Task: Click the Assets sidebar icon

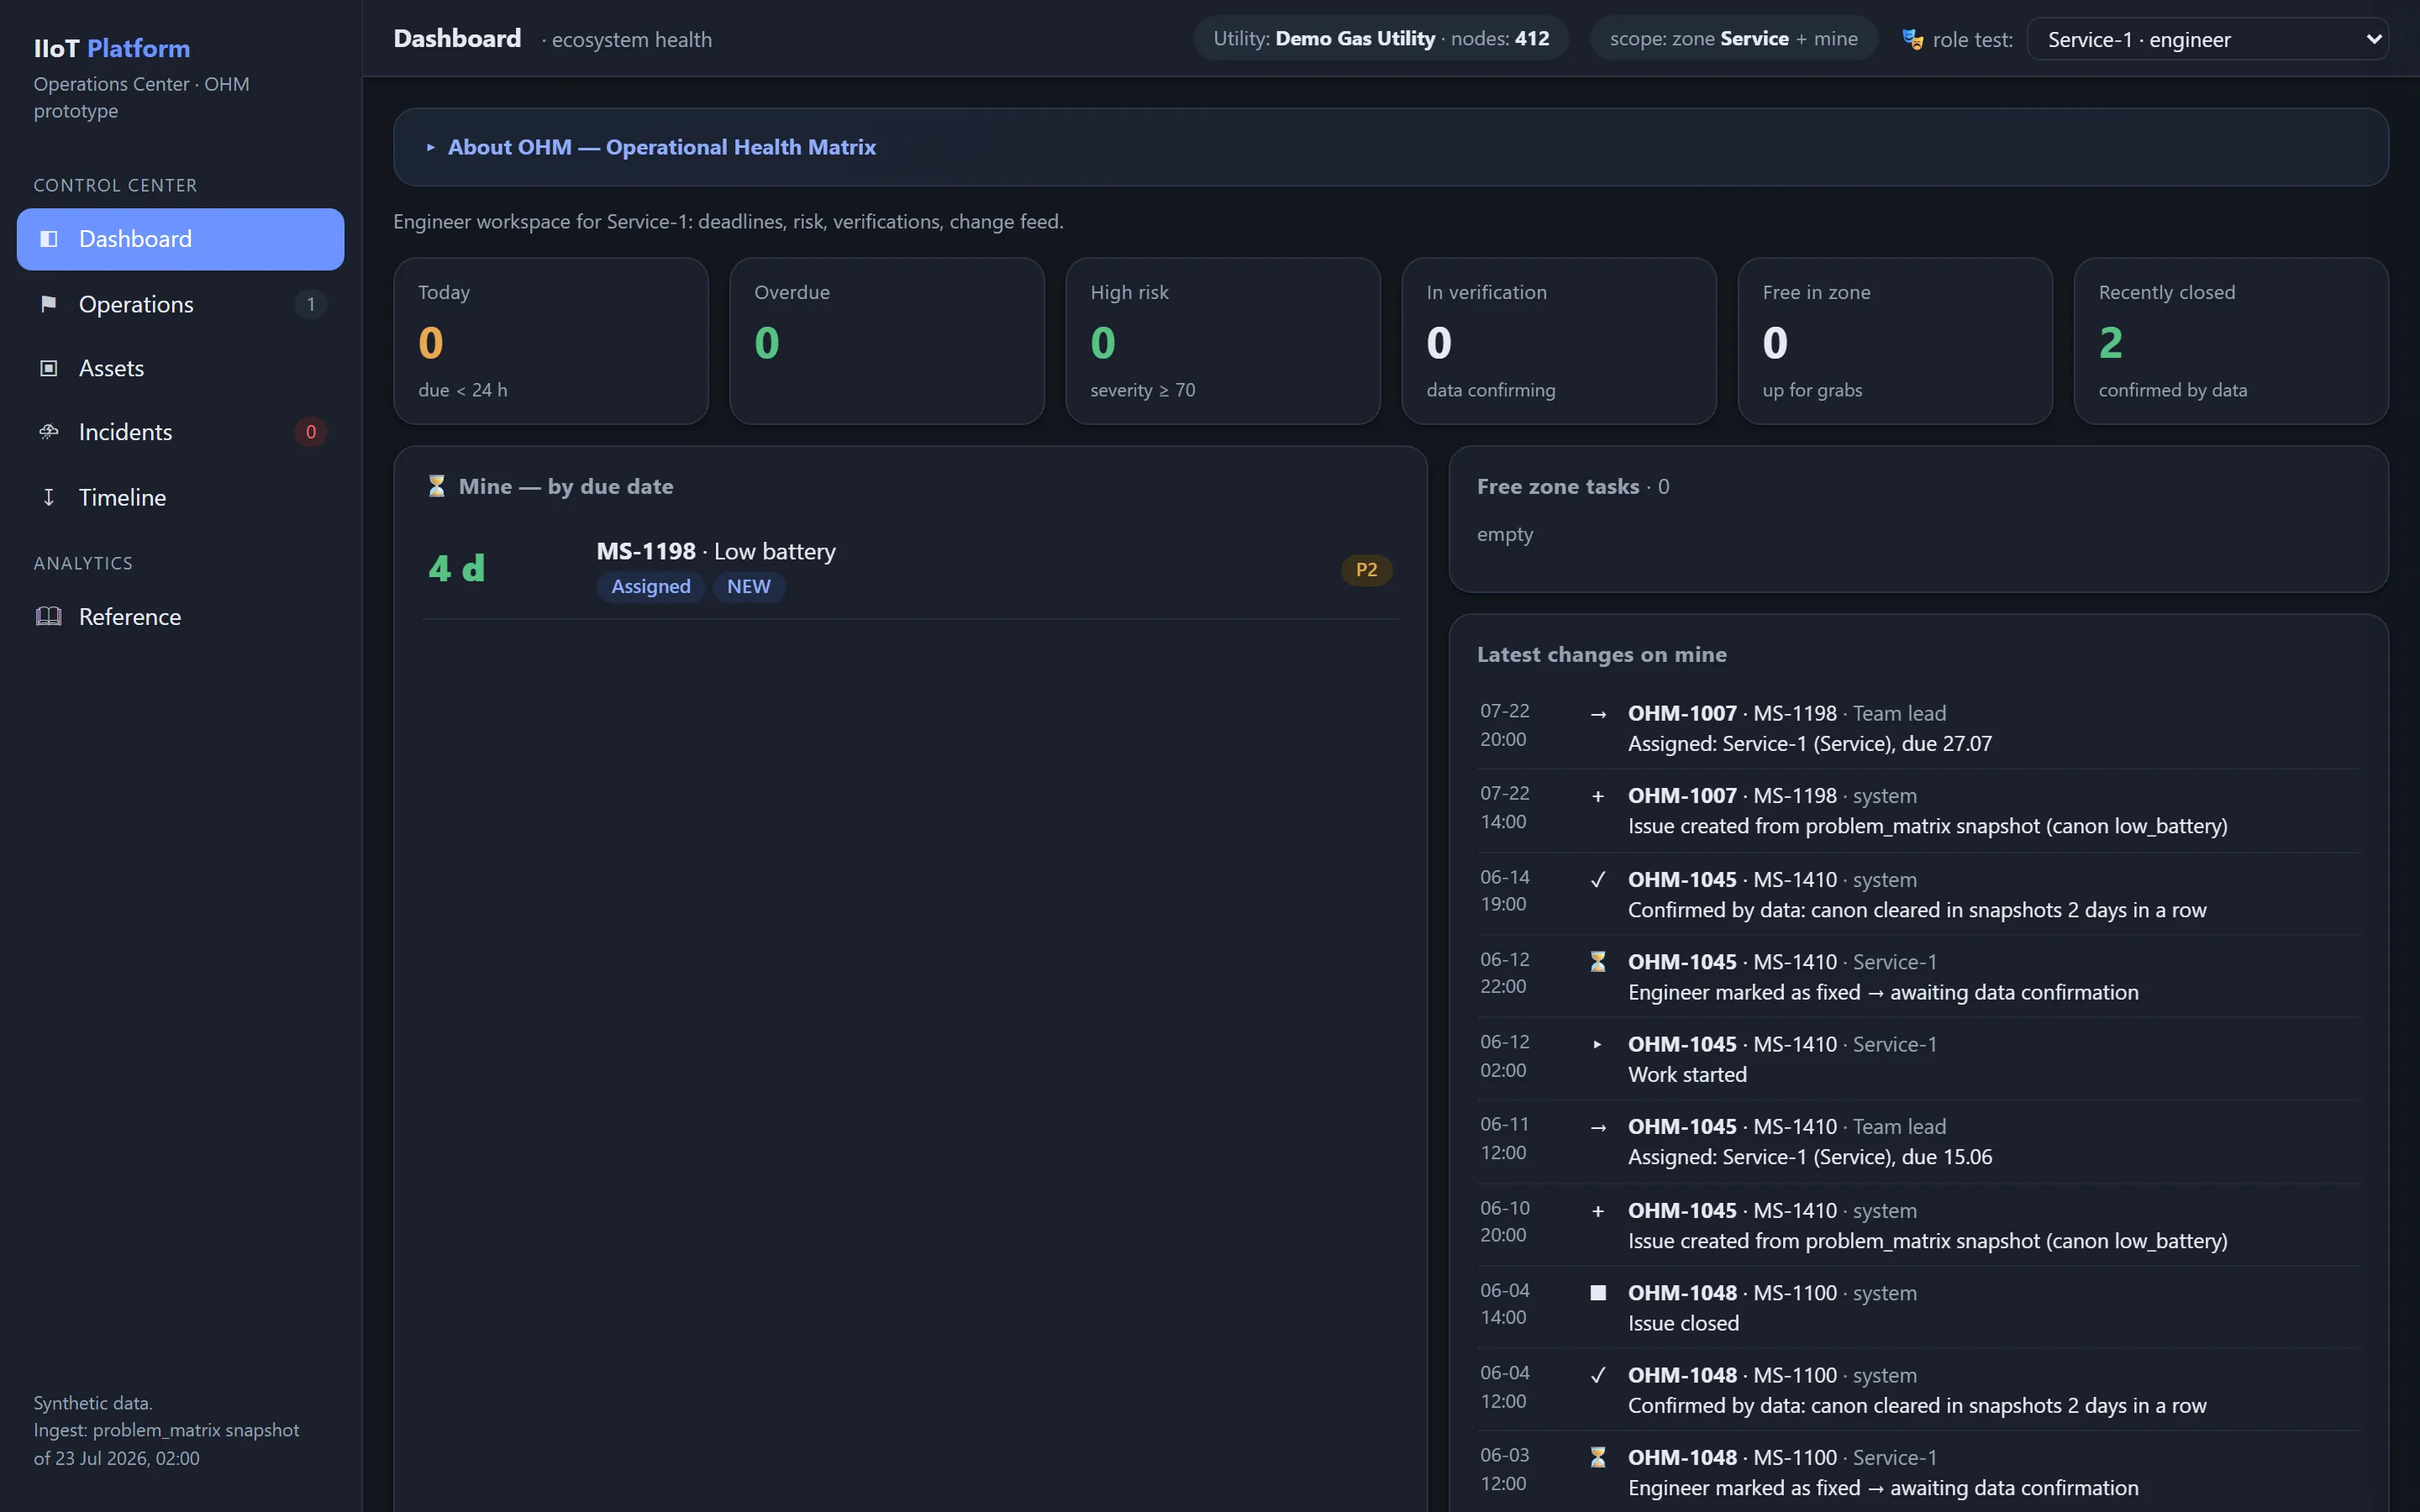Action: point(48,368)
